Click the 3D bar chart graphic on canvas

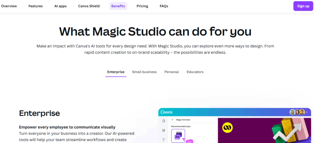292,130
